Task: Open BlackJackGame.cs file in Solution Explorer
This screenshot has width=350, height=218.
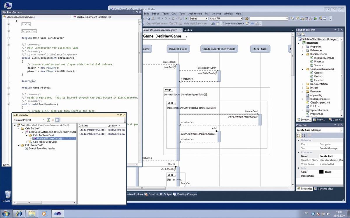Action: pyautogui.click(x=322, y=58)
